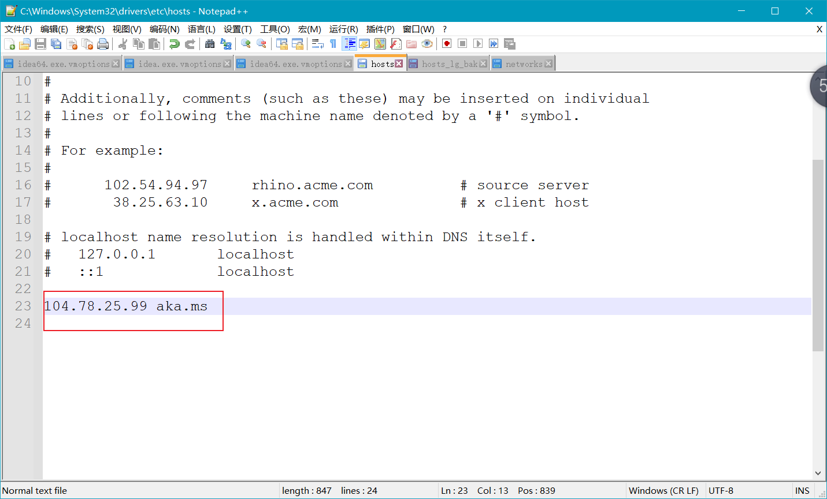Click the vertical scrollbar thumb
Image resolution: width=827 pixels, height=499 pixels.
(818, 255)
